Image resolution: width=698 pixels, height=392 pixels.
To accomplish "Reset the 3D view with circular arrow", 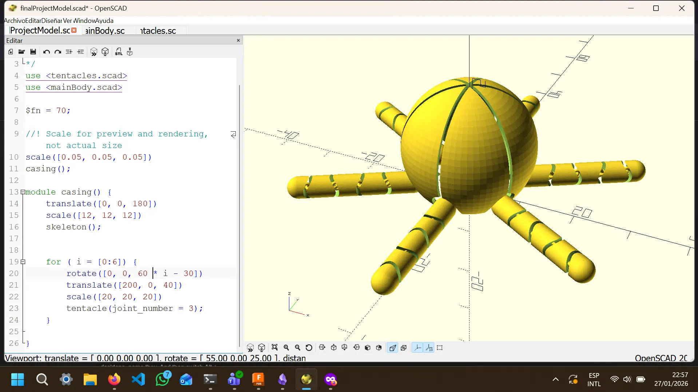I will [x=309, y=348].
